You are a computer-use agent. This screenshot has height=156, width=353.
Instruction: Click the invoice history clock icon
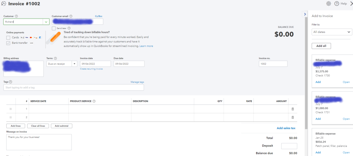[3, 4]
